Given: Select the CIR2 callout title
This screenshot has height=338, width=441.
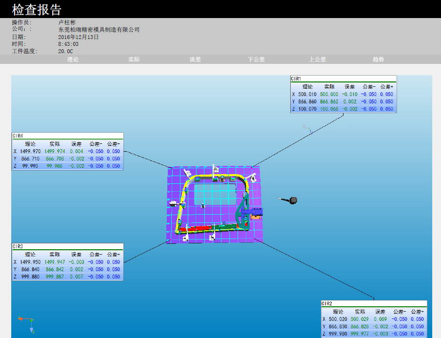Looking at the screenshot, I should (327, 303).
